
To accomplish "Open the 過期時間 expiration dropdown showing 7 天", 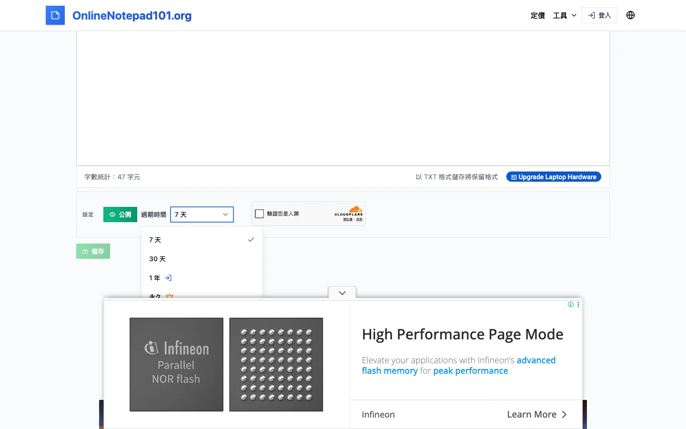I will point(202,214).
